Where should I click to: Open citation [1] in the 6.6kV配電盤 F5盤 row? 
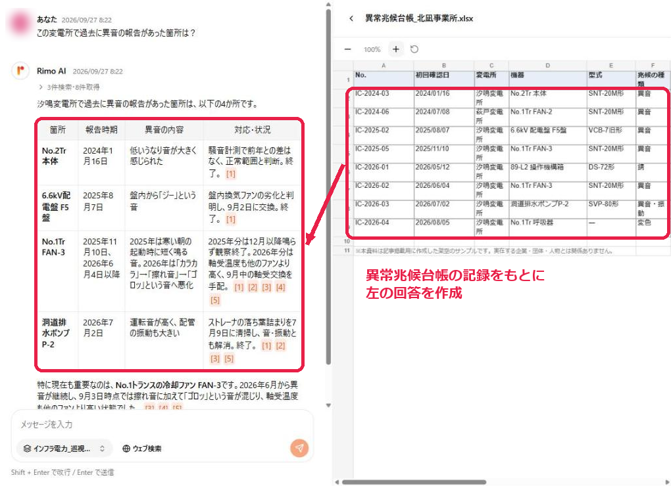pyautogui.click(x=231, y=219)
